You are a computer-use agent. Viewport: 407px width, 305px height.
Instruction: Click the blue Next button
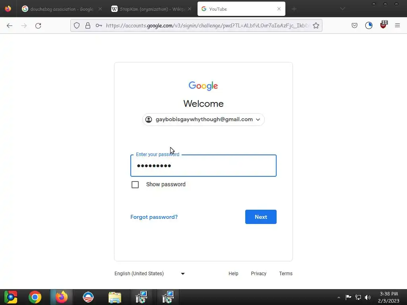(261, 217)
